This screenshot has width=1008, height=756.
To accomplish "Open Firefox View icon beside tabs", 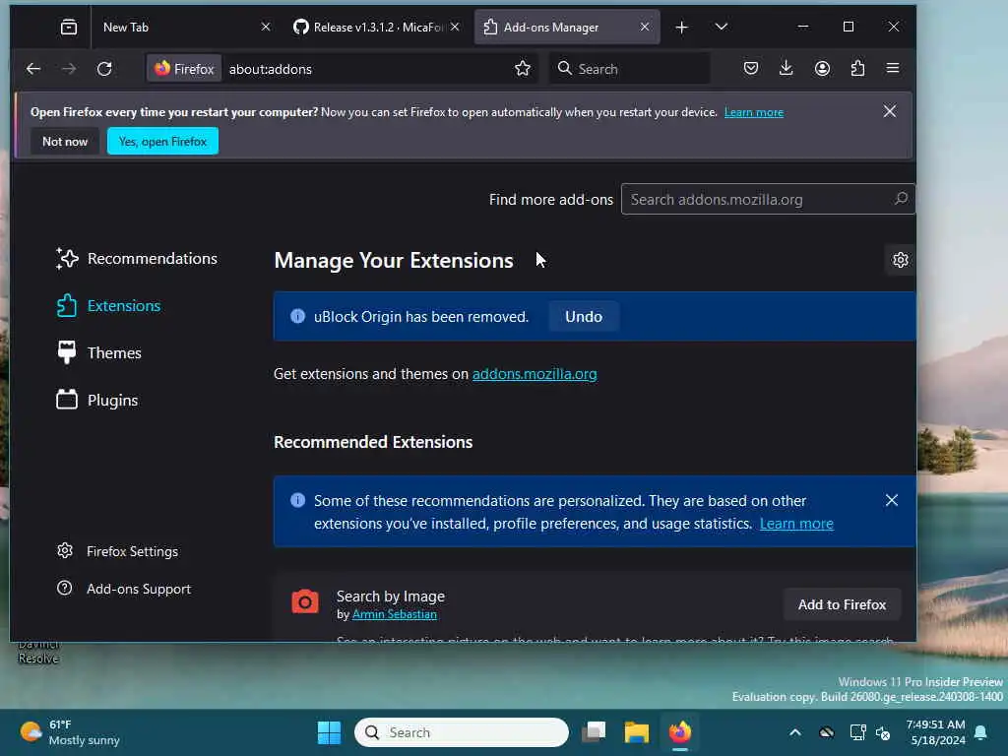I will [x=69, y=27].
